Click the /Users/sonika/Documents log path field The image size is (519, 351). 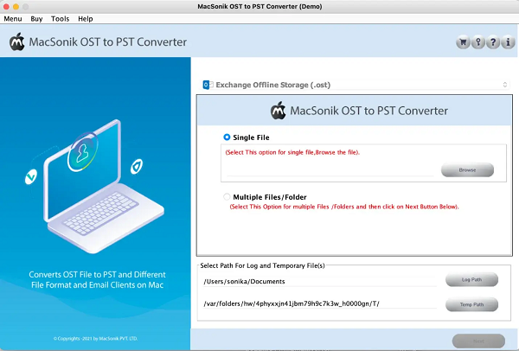click(x=320, y=281)
